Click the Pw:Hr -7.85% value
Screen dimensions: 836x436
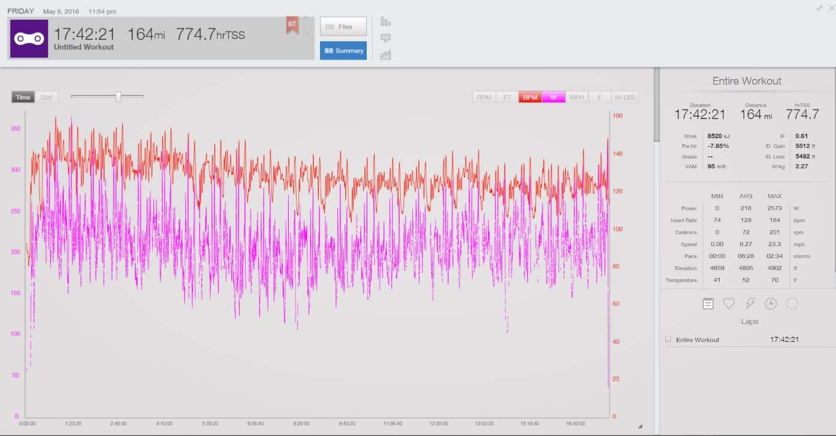pos(718,146)
